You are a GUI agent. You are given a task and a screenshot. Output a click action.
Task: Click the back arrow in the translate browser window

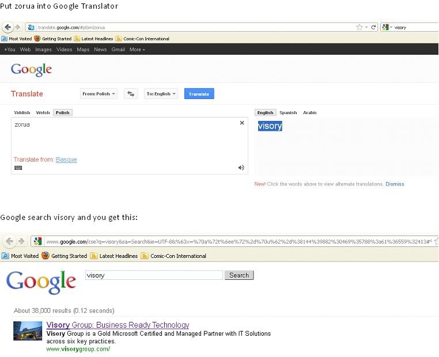click(x=8, y=27)
